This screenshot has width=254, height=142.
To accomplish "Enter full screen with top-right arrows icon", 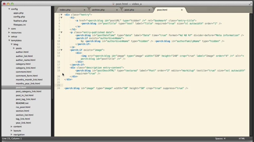I will tap(250, 4).
